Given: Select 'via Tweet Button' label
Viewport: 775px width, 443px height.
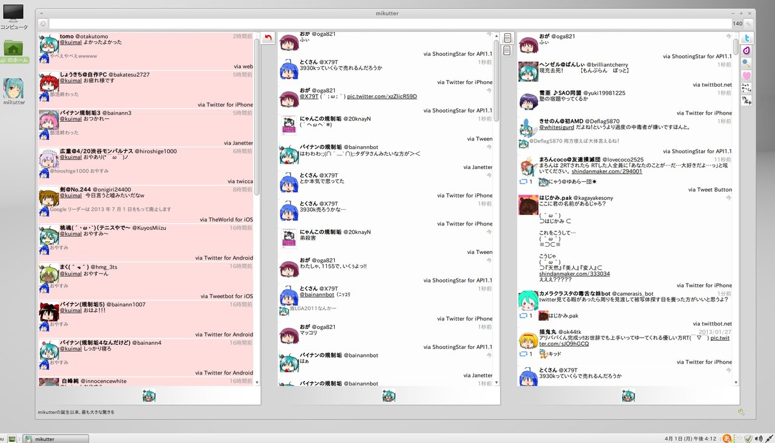Looking at the screenshot, I should [710, 190].
